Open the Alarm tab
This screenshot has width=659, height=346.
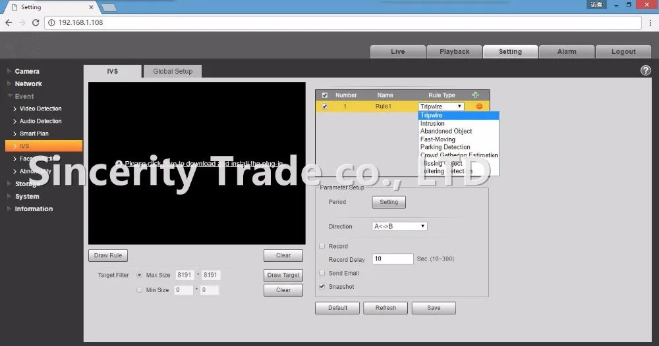567,51
